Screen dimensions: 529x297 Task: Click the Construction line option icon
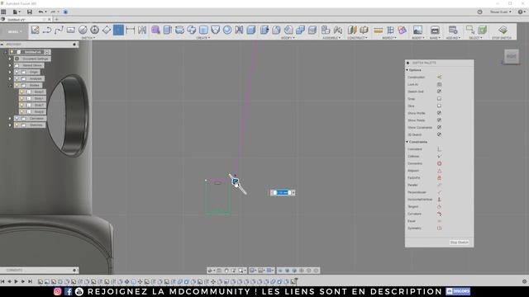pos(439,77)
